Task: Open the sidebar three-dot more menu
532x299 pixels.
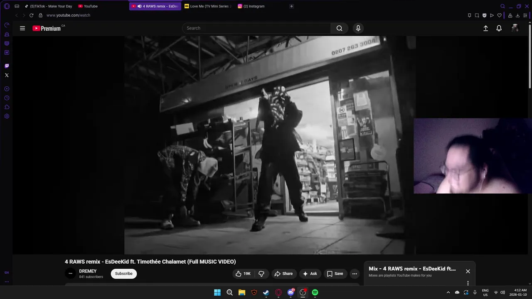Action: tap(7, 282)
